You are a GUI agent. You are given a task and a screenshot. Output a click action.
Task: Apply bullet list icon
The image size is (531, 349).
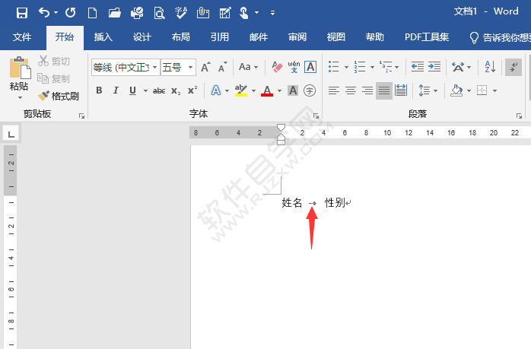333,67
